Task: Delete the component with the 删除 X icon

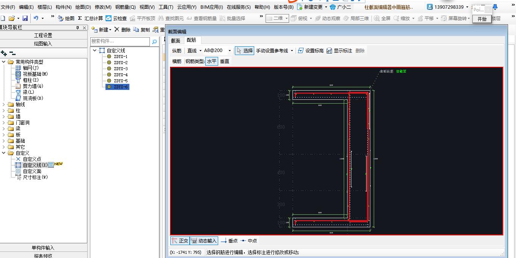Action: (x=122, y=30)
